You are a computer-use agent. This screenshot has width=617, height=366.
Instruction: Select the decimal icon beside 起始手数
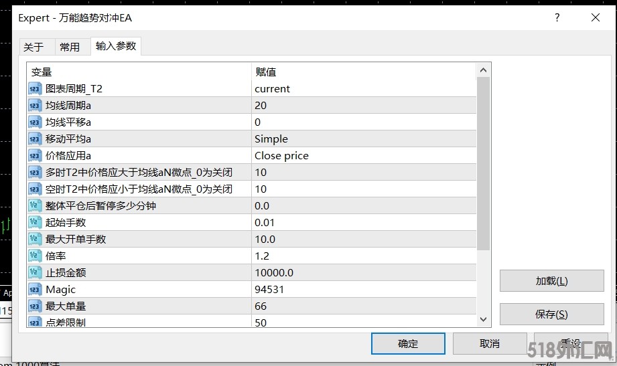click(x=36, y=223)
